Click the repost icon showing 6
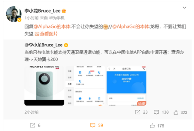 (x=32, y=125)
